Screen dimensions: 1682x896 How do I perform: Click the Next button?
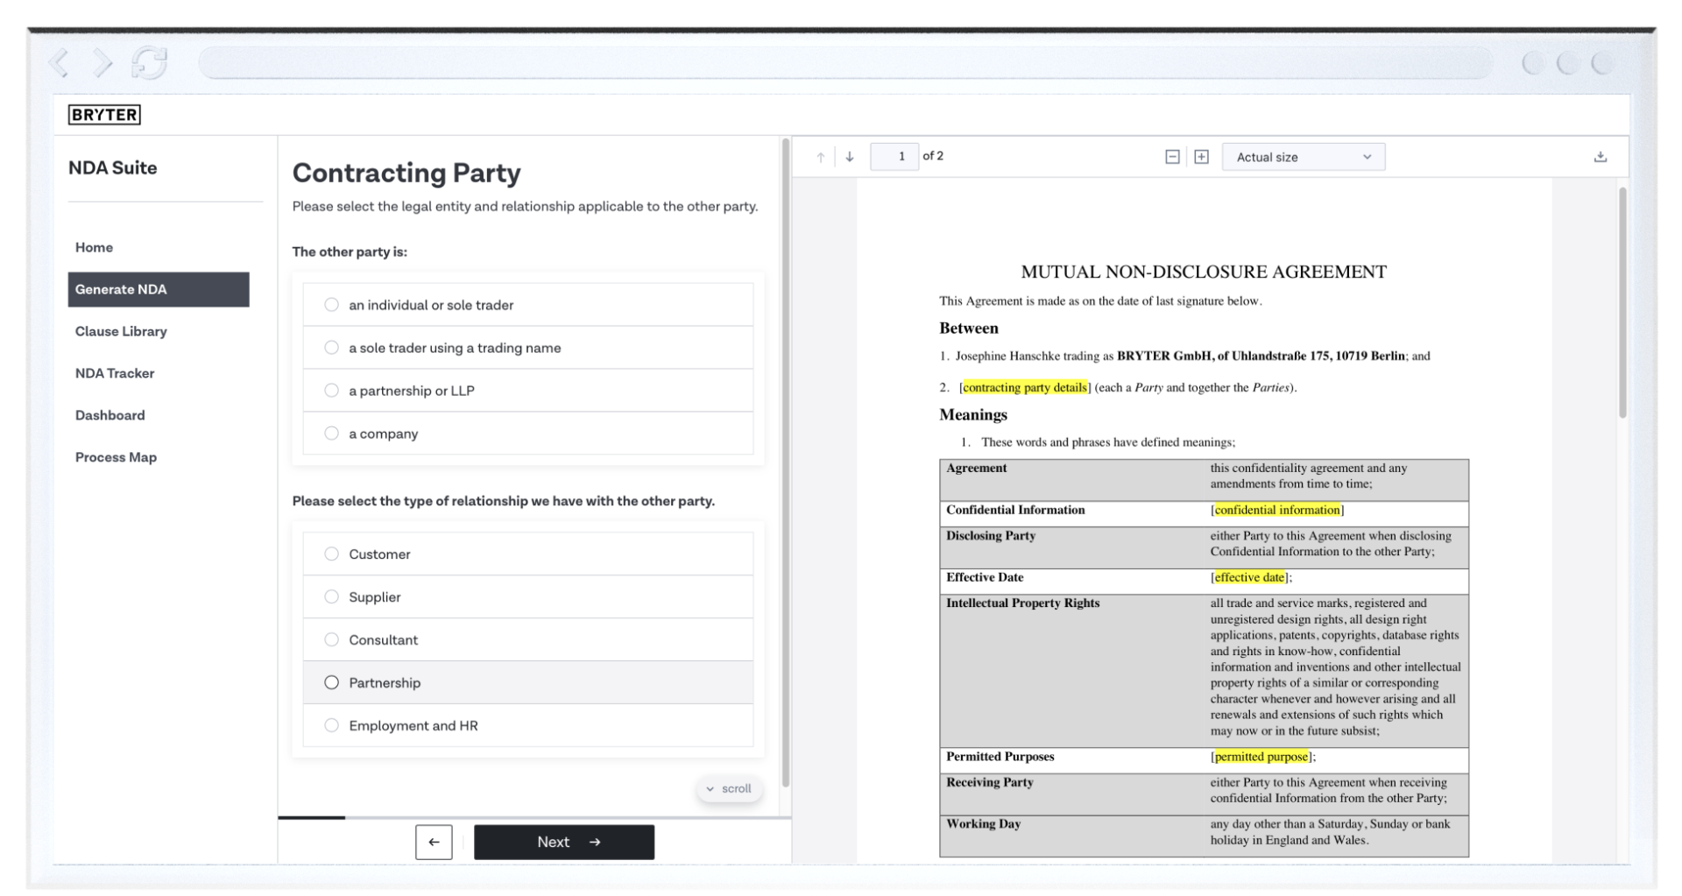[564, 842]
